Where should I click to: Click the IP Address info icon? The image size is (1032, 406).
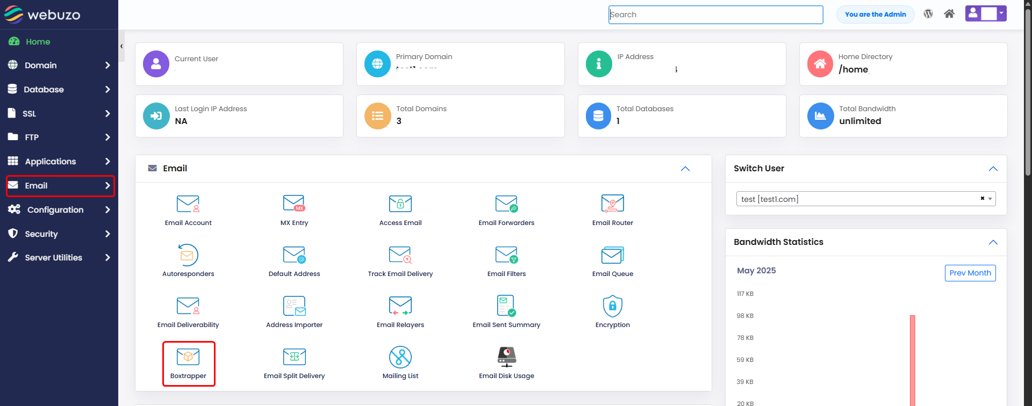pyautogui.click(x=599, y=64)
